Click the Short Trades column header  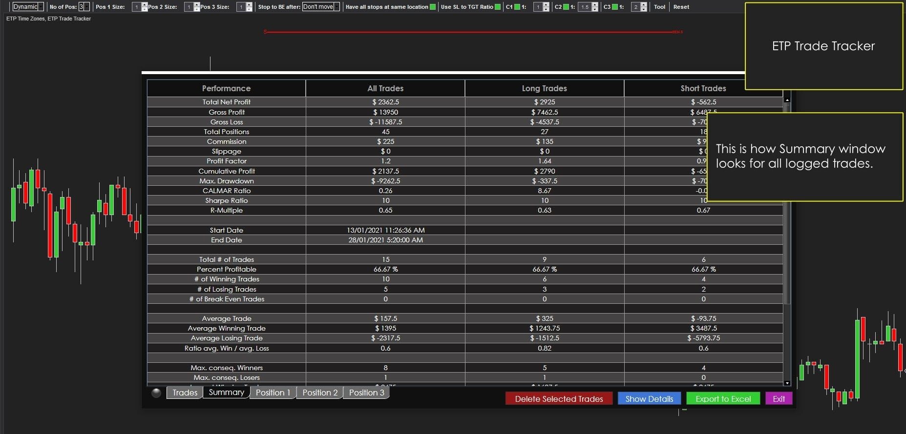click(x=703, y=88)
